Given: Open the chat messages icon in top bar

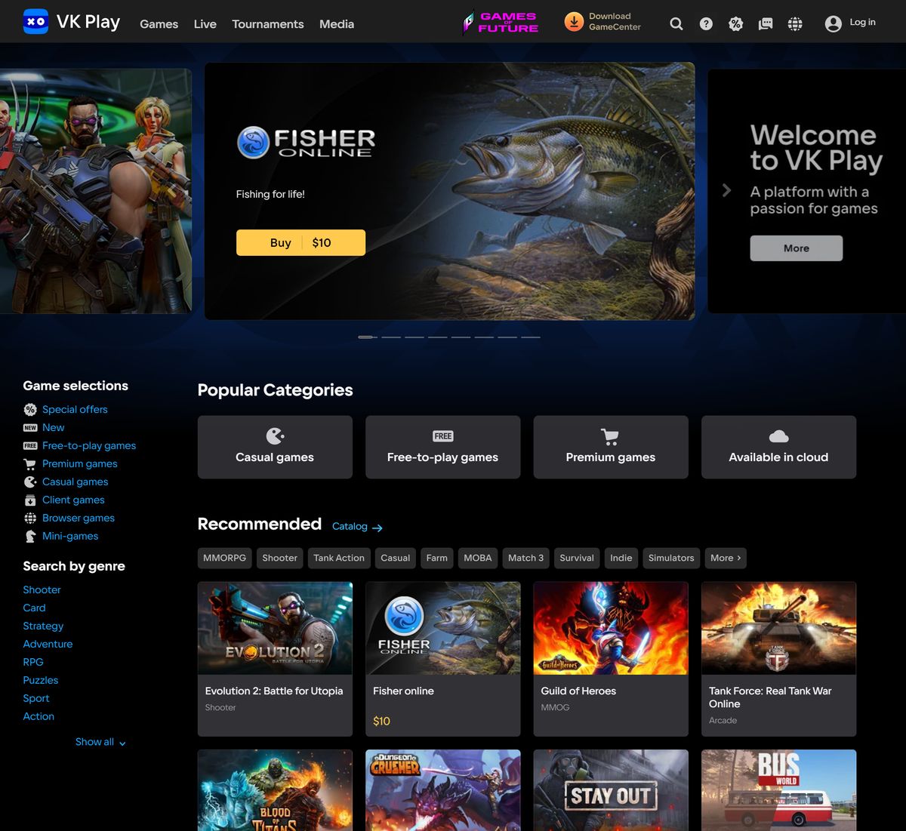Looking at the screenshot, I should click(765, 23).
